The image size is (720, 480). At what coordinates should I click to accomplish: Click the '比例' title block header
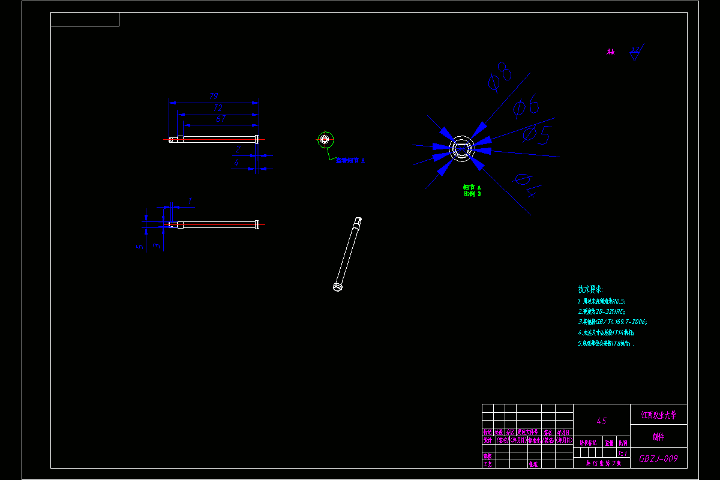click(623, 443)
